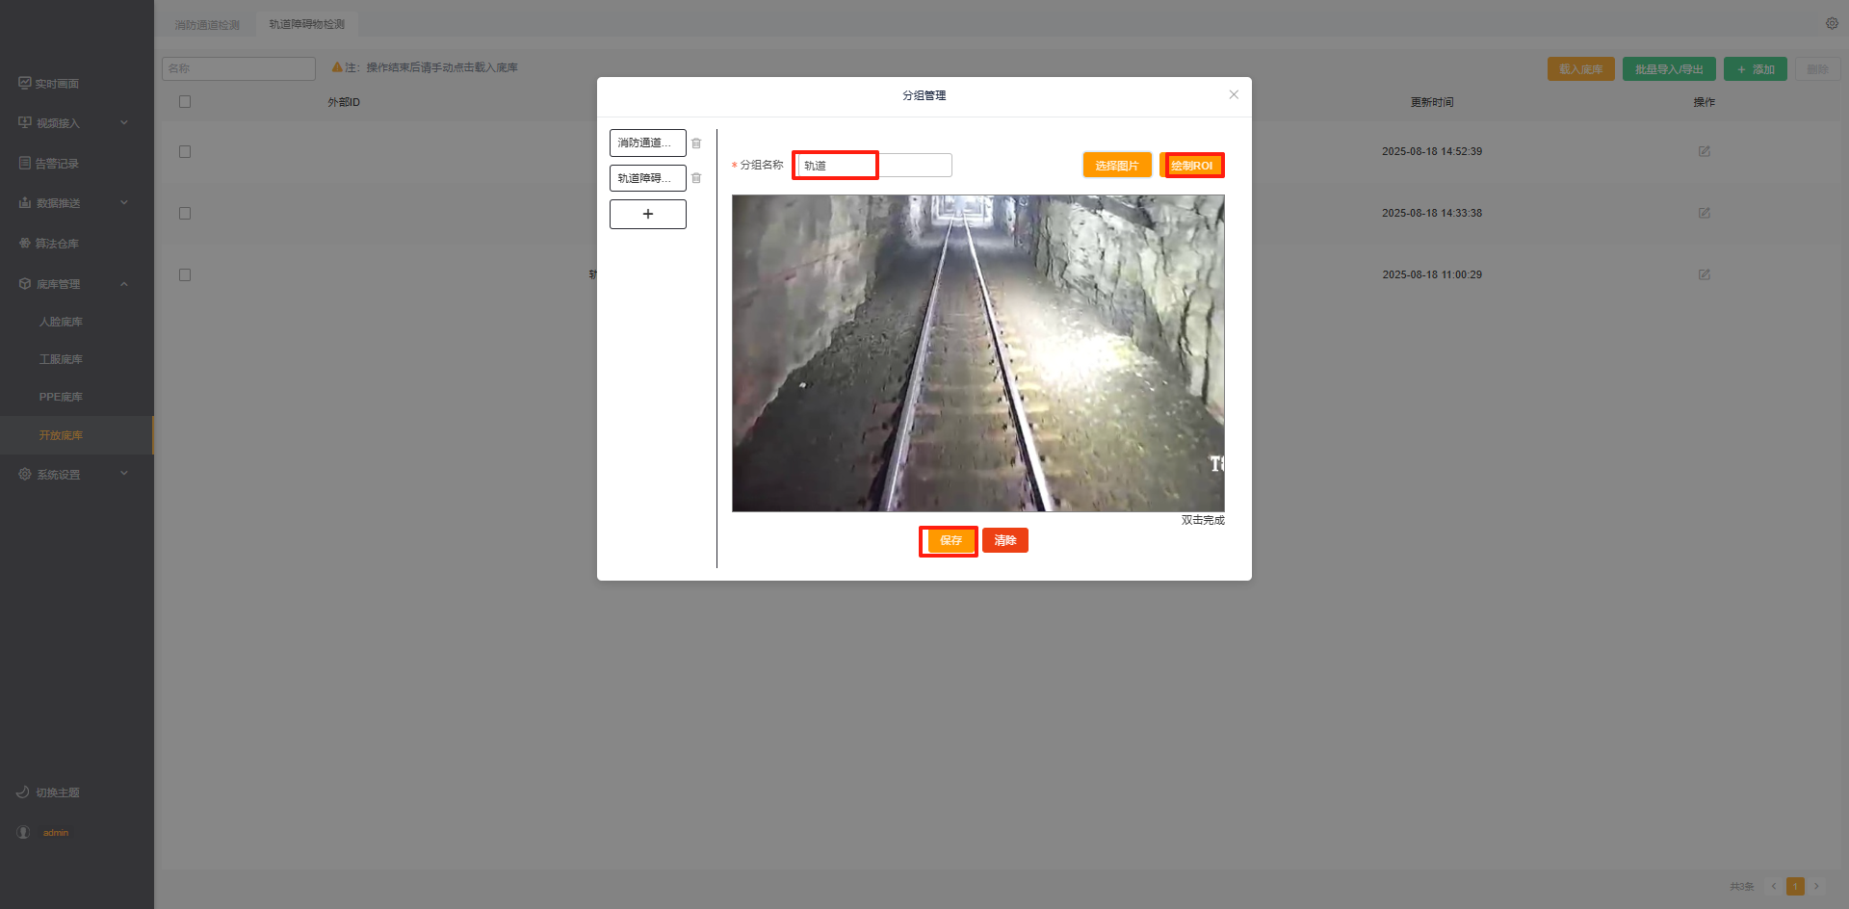Click the 外部ID column header
The image size is (1849, 909).
coord(344,102)
